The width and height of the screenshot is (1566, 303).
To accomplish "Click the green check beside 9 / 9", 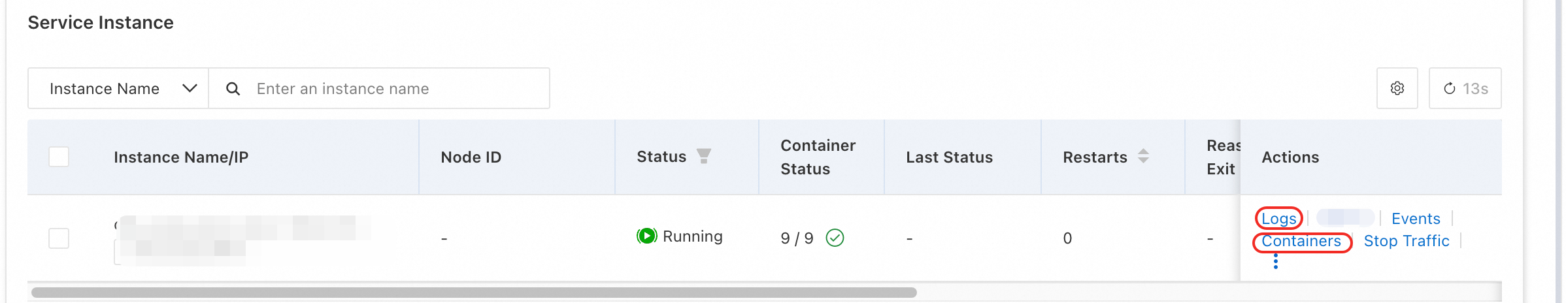I will point(835,238).
